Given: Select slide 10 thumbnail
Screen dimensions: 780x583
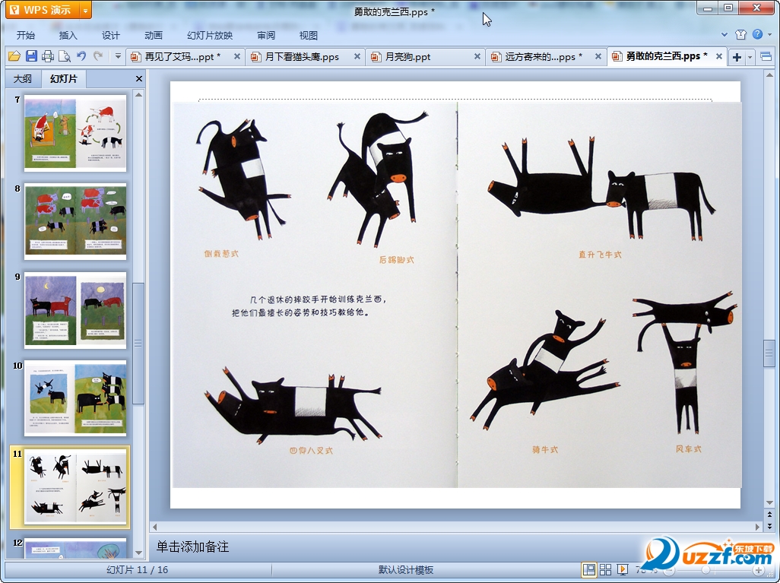Looking at the screenshot, I should [75, 398].
